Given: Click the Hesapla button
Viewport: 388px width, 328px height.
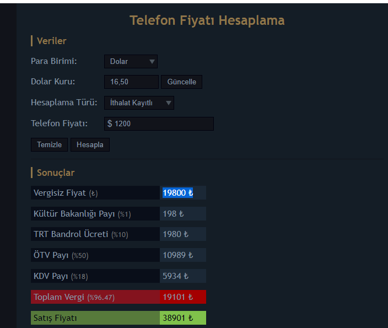Looking at the screenshot, I should point(90,144).
